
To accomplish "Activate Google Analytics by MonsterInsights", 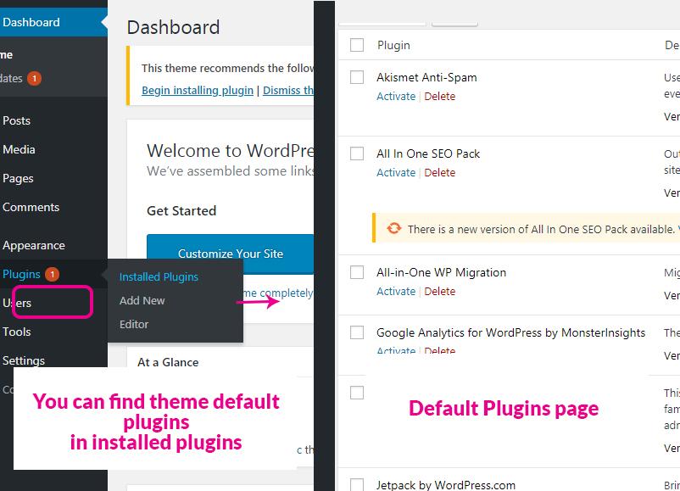I will (396, 350).
